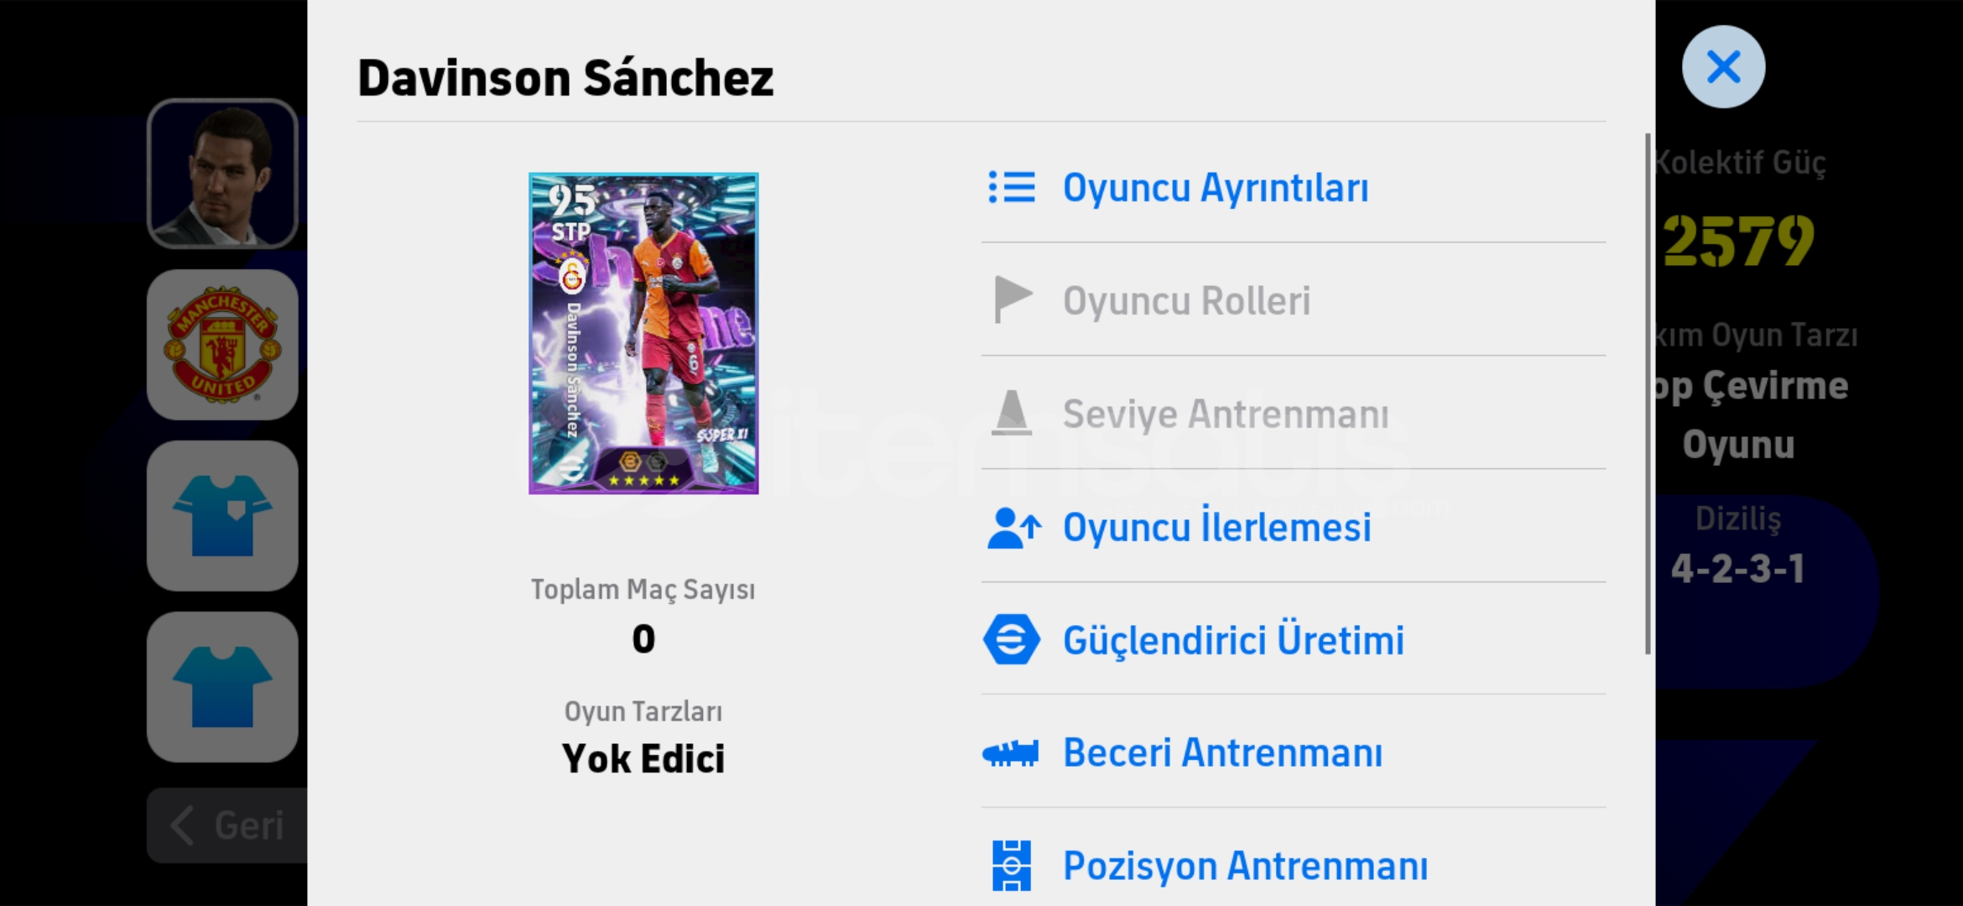The height and width of the screenshot is (906, 1963).
Task: Open Oyuncu Ayrıntıları menu entry
Action: (x=1215, y=188)
